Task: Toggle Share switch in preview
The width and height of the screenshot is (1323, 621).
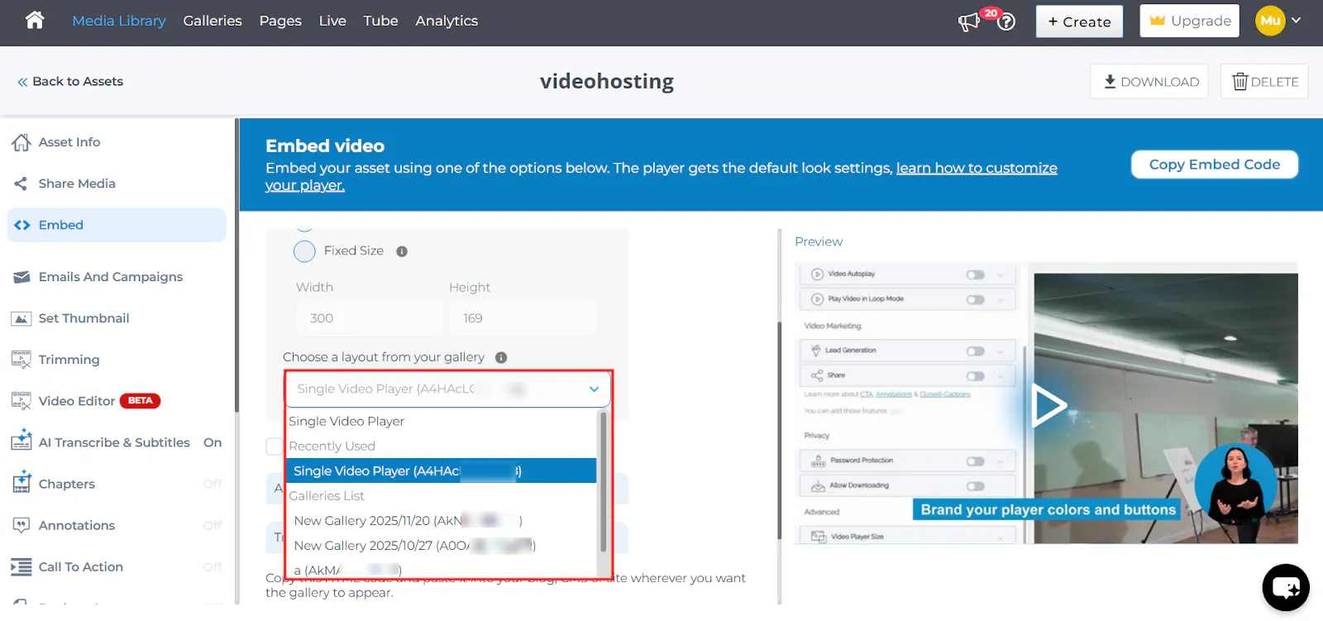Action: 976,376
